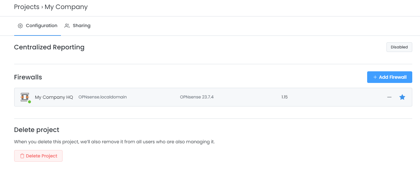Image resolution: width=420 pixels, height=172 pixels.
Task: Click the minus remove icon on firewall row
Action: [x=389, y=97]
